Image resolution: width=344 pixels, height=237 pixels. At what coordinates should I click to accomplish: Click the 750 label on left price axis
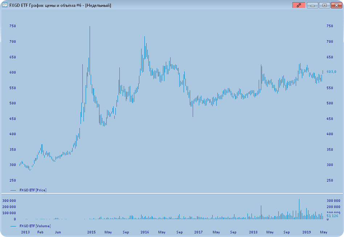pyautogui.click(x=13, y=26)
